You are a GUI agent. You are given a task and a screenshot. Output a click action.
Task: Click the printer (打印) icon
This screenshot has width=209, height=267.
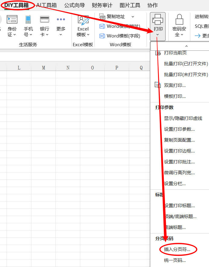pos(158,19)
